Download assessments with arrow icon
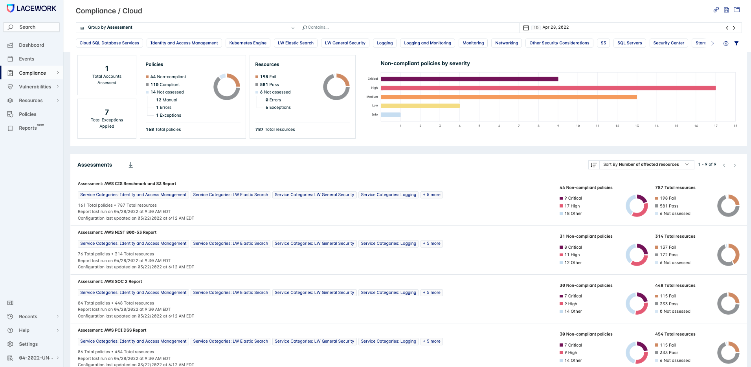The height and width of the screenshot is (367, 751). click(131, 165)
